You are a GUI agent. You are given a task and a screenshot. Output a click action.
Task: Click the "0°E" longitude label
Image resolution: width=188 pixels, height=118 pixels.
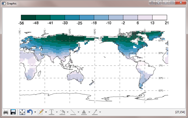(x=20, y=32)
